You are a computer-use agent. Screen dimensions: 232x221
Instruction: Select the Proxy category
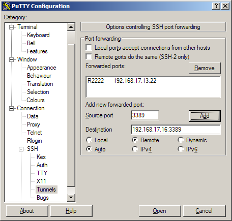tap(34, 124)
